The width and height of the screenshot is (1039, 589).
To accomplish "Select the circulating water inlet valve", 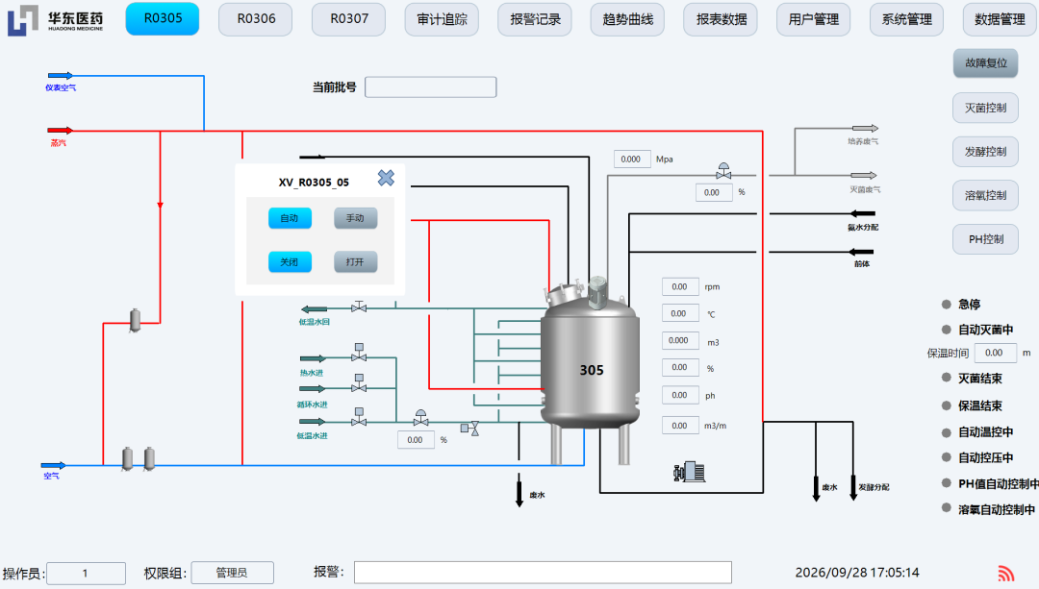I will [x=359, y=383].
